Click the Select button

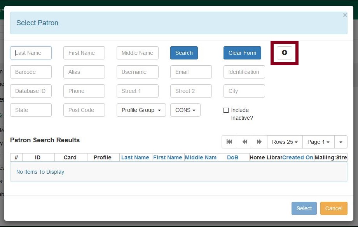304,208
